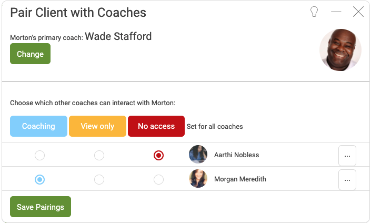
Task: Click the Save Pairings button
Action: point(41,207)
